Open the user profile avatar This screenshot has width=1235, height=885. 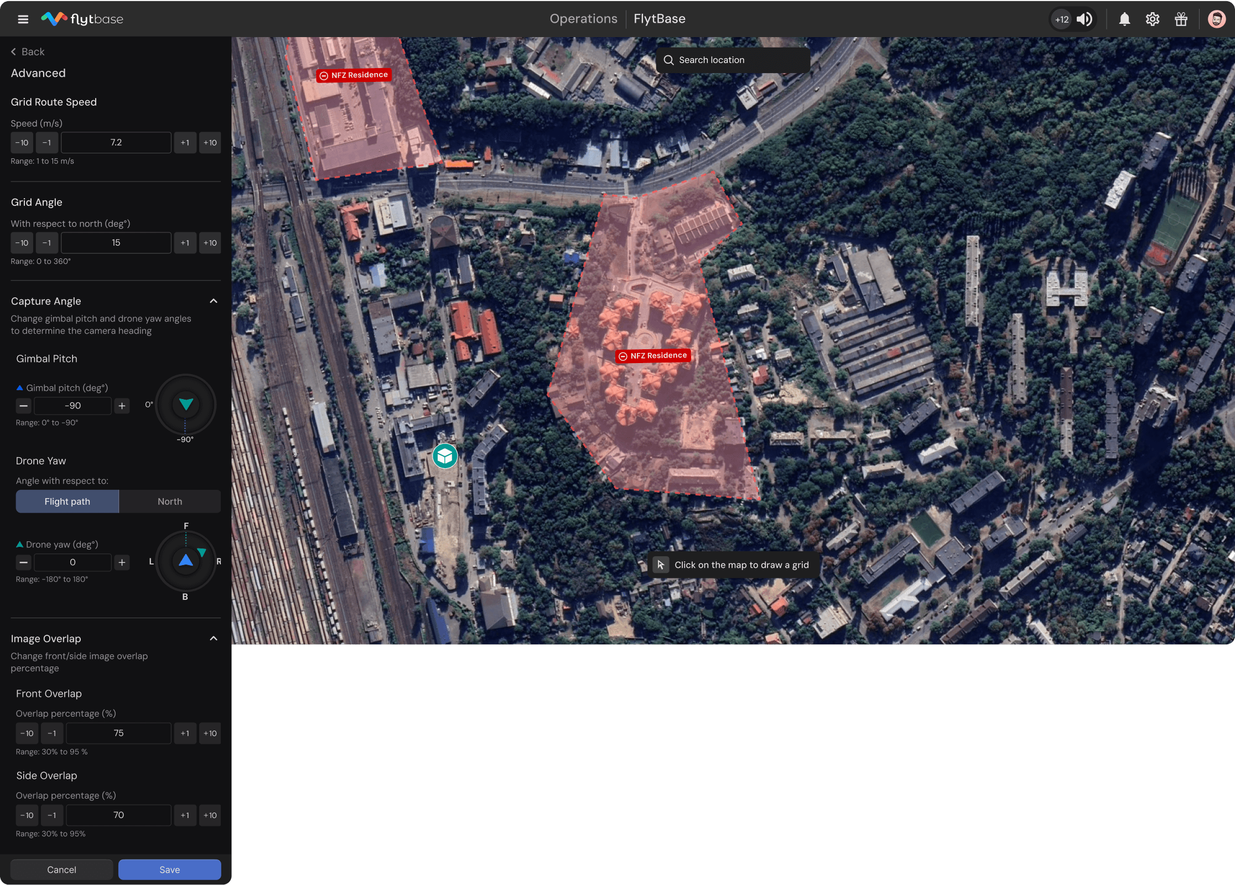(1216, 19)
